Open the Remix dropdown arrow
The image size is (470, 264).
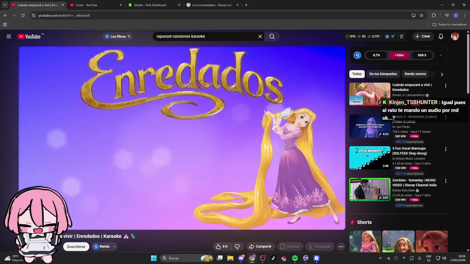coord(114,246)
